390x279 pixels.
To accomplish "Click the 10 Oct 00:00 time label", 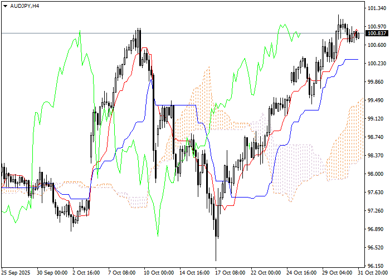I will (159, 273).
